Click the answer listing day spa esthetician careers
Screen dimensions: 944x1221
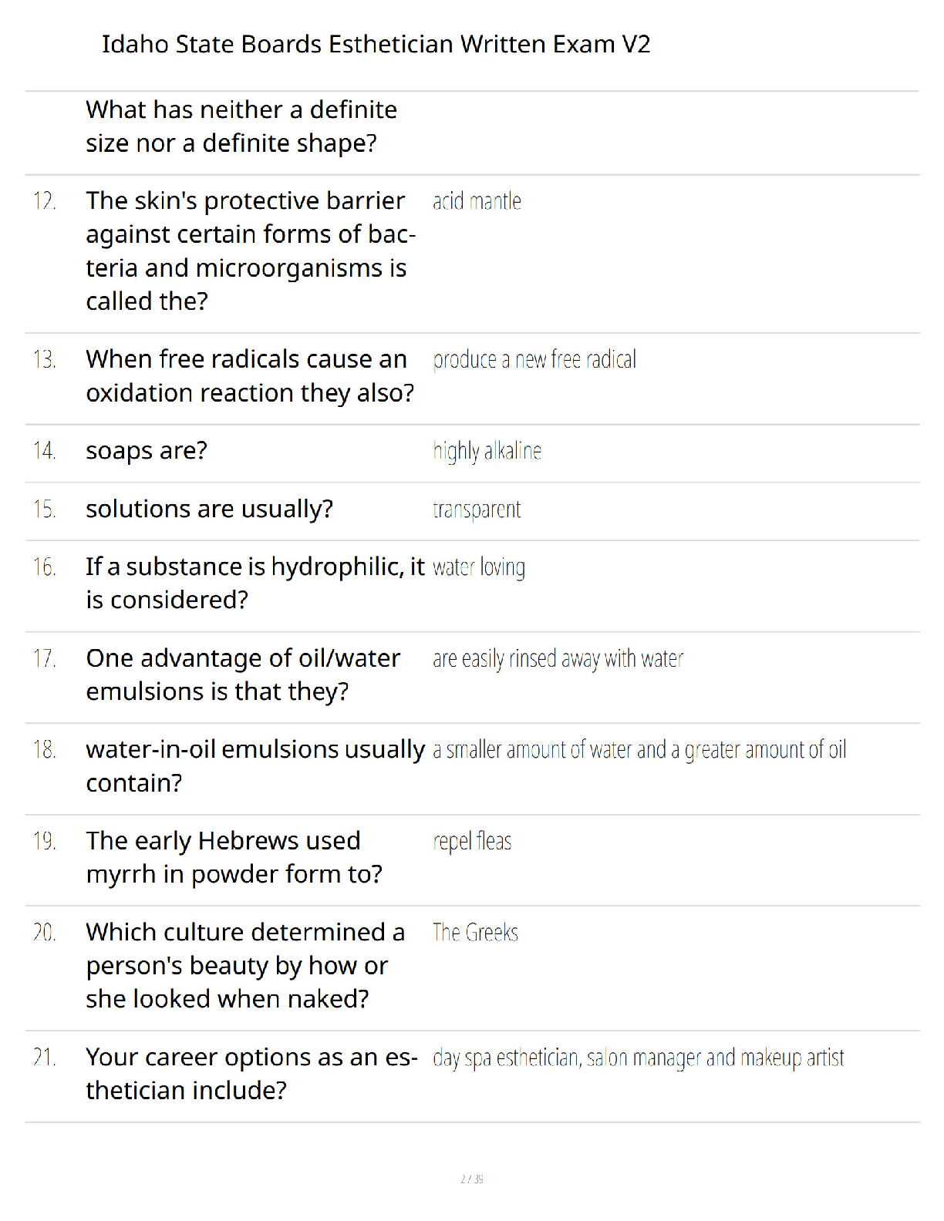click(x=639, y=1058)
